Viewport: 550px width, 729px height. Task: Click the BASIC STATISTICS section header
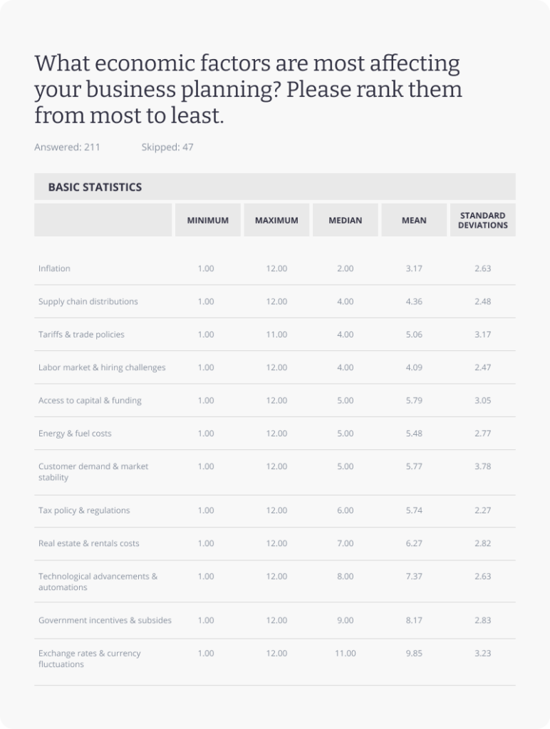[274, 187]
